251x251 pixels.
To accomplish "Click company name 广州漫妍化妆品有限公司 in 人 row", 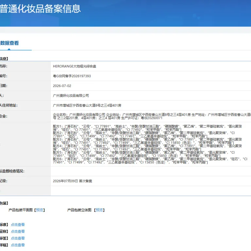I will tap(71, 95).
